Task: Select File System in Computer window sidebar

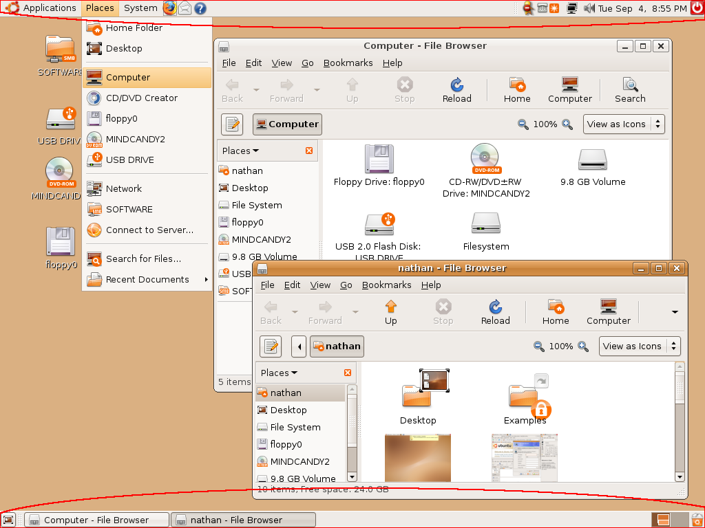Action: click(x=269, y=205)
